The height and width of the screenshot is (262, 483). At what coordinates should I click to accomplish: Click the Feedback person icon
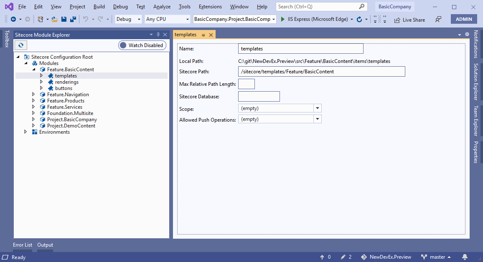(x=438, y=19)
